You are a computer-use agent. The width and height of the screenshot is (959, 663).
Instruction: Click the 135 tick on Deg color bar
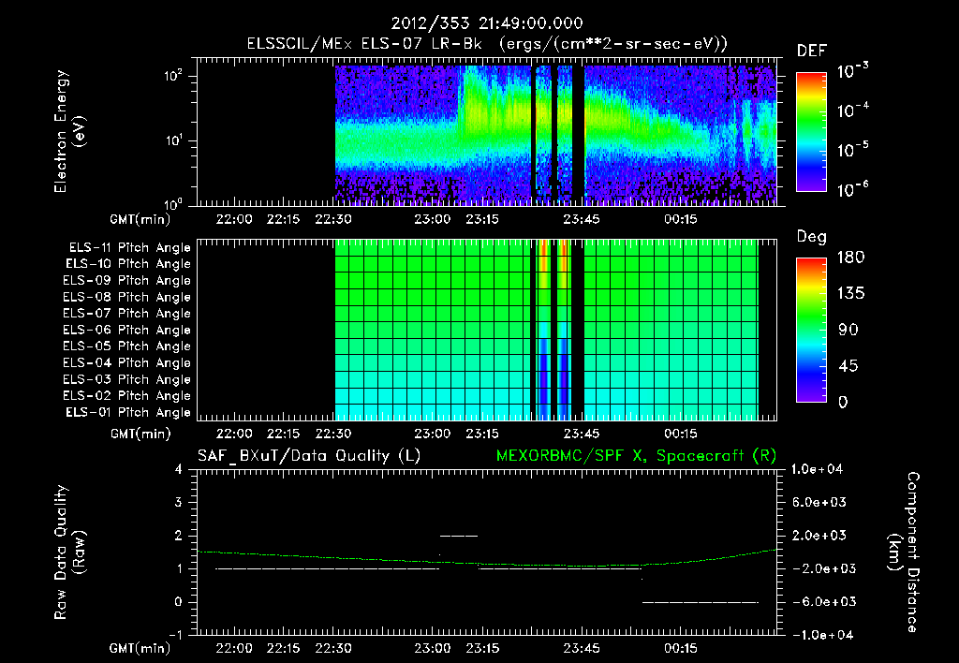click(850, 293)
